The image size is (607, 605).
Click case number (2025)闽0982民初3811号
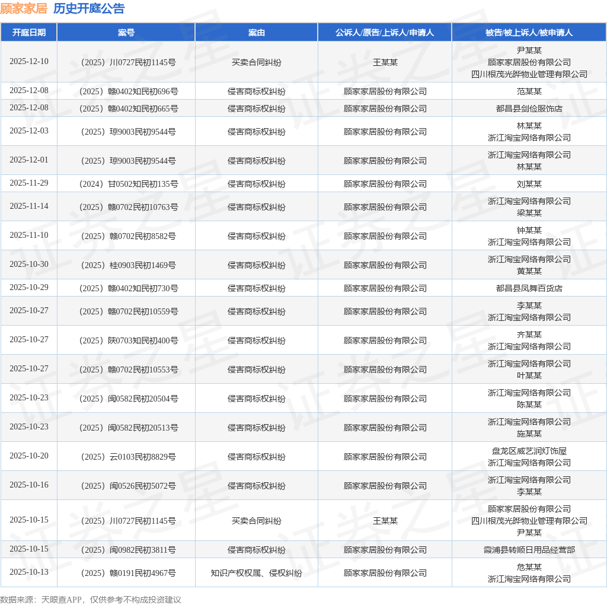[129, 550]
